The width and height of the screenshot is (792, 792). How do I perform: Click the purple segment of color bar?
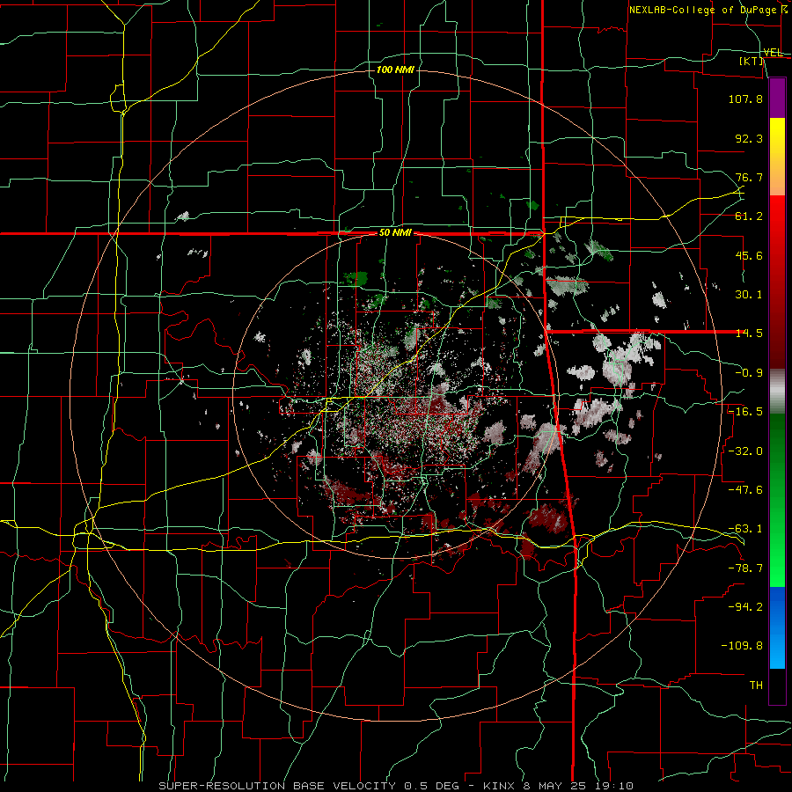pos(777,98)
